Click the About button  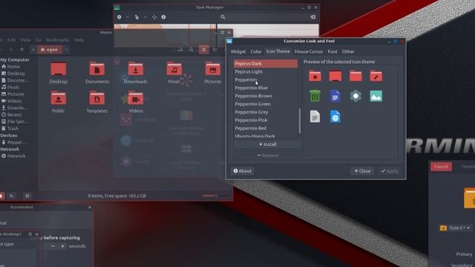tap(243, 171)
